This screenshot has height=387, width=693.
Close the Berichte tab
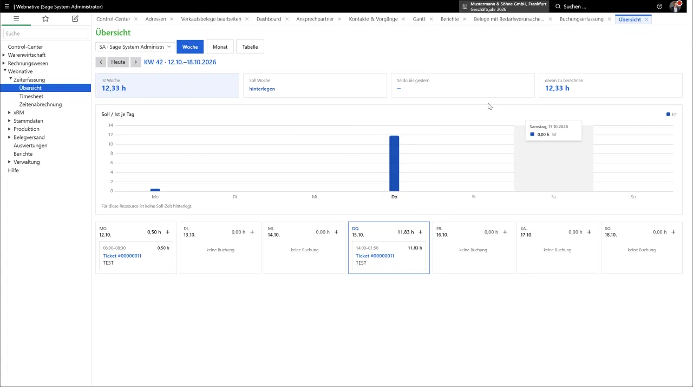pos(465,19)
